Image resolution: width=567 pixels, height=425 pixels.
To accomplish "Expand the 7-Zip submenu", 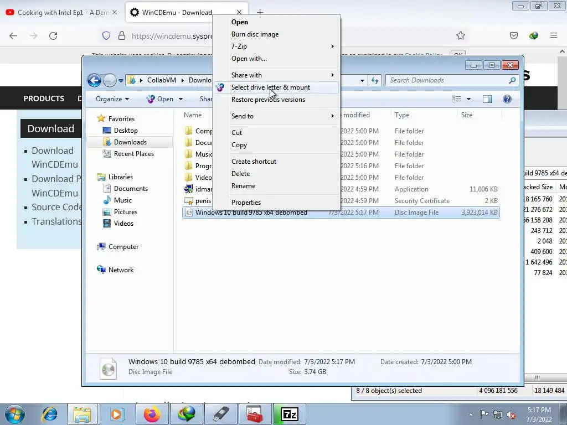I will (276, 46).
